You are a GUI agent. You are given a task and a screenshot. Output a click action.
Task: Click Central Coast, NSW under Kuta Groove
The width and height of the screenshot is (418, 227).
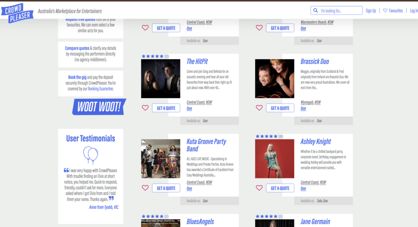click(x=199, y=183)
